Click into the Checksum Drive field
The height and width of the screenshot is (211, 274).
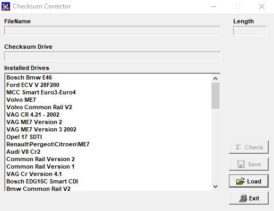tap(112, 56)
